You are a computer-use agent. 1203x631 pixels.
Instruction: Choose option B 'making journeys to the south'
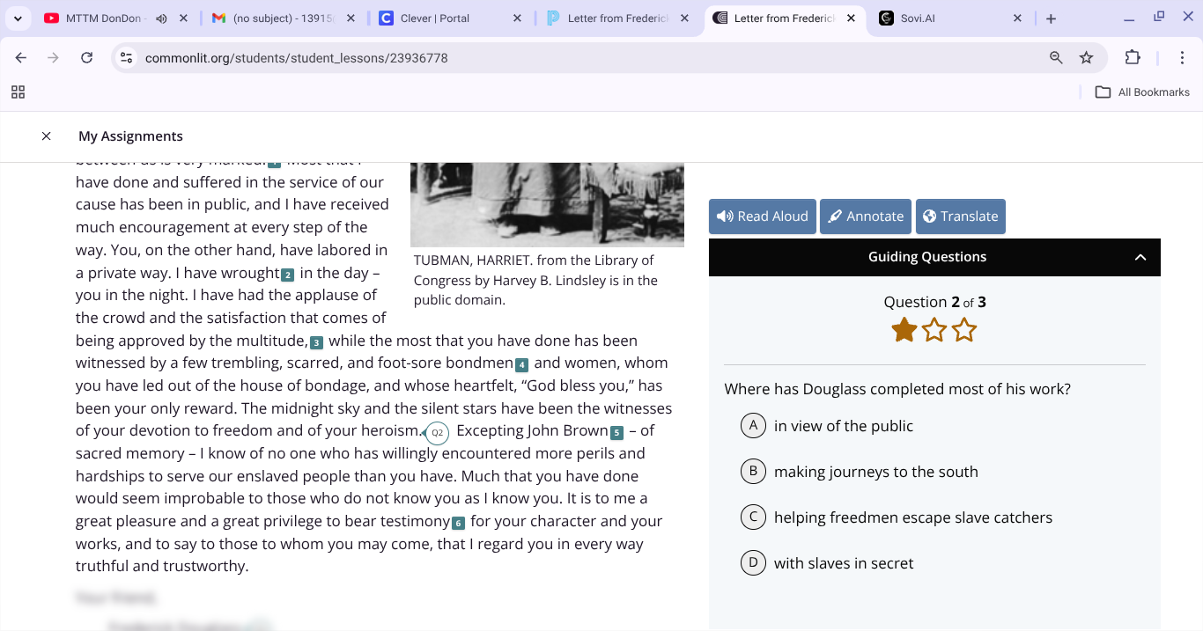[x=753, y=472]
